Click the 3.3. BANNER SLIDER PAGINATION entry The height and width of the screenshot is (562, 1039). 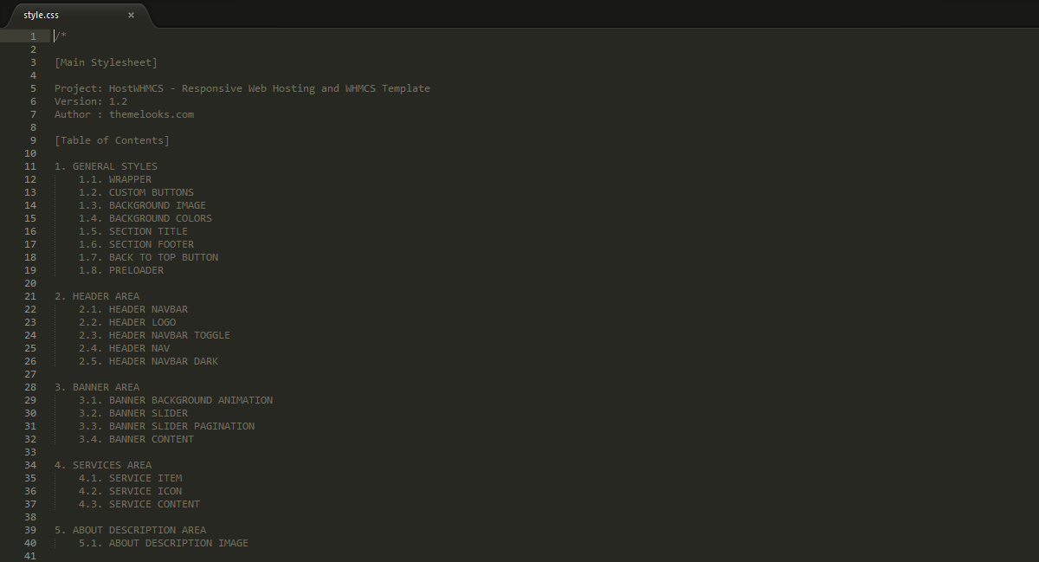pos(166,426)
